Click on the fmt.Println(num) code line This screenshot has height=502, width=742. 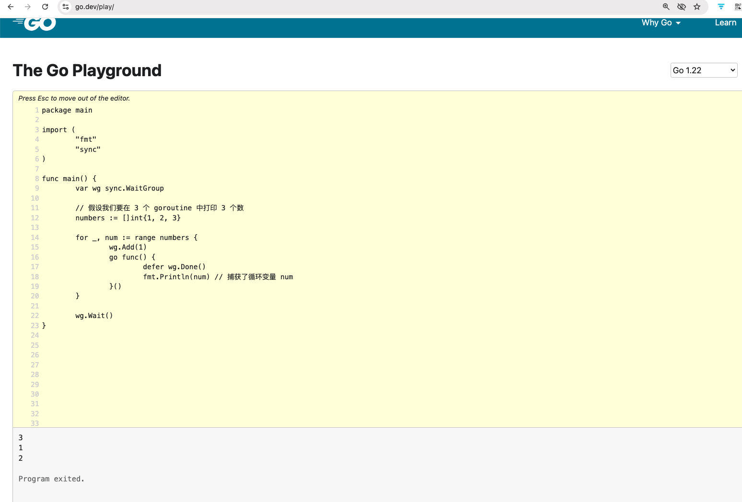click(176, 277)
